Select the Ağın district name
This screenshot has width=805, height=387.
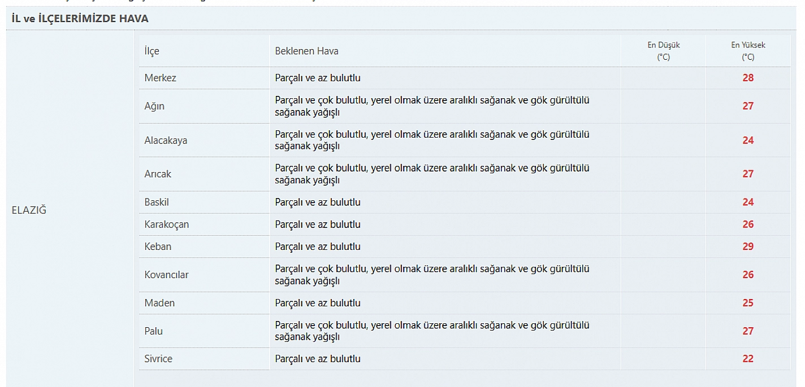click(x=154, y=106)
